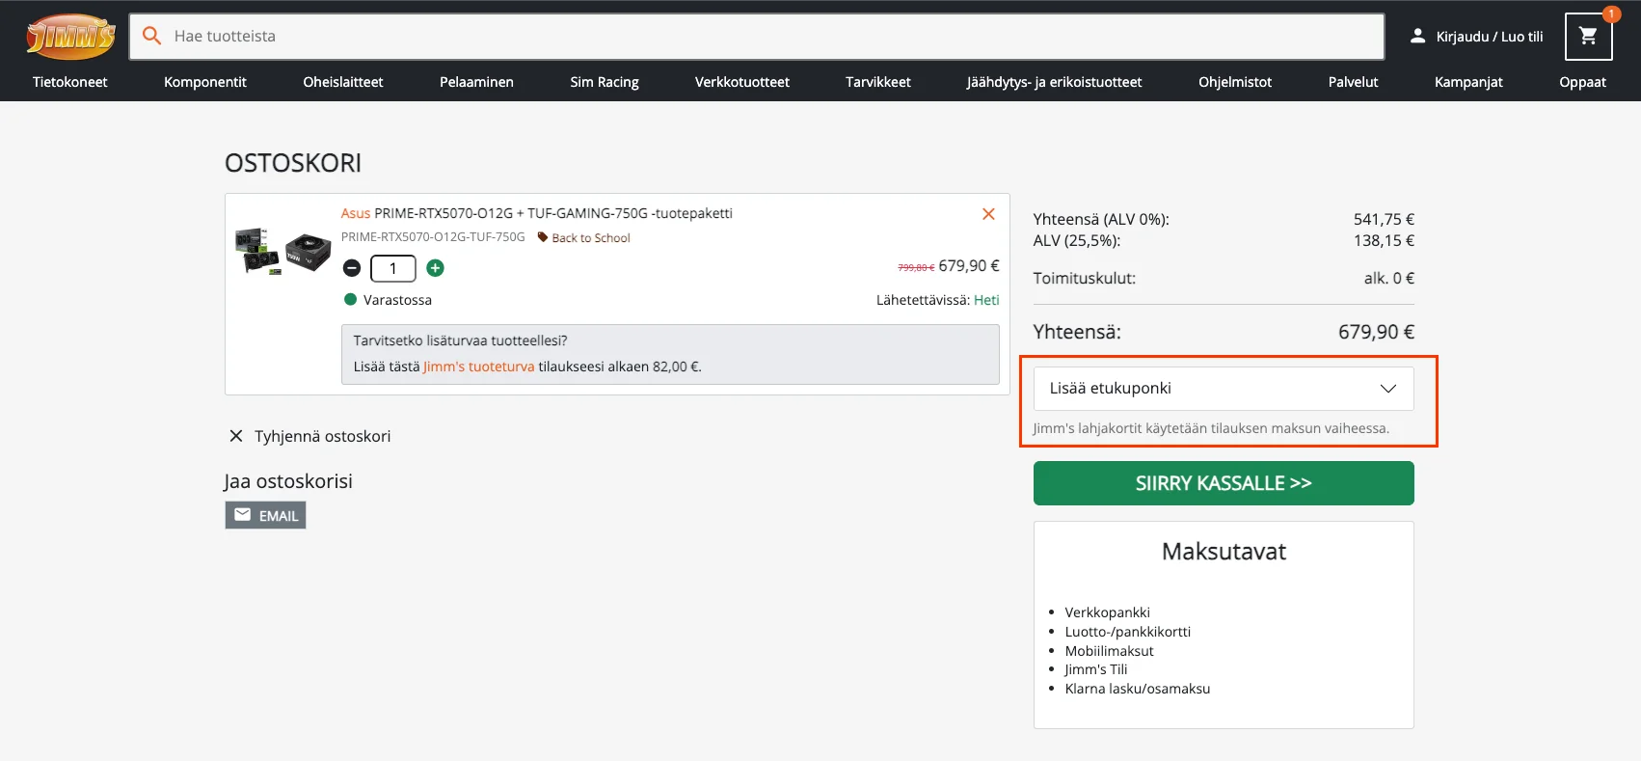Open the Tietokoneet menu
The width and height of the screenshot is (1641, 761).
click(70, 82)
